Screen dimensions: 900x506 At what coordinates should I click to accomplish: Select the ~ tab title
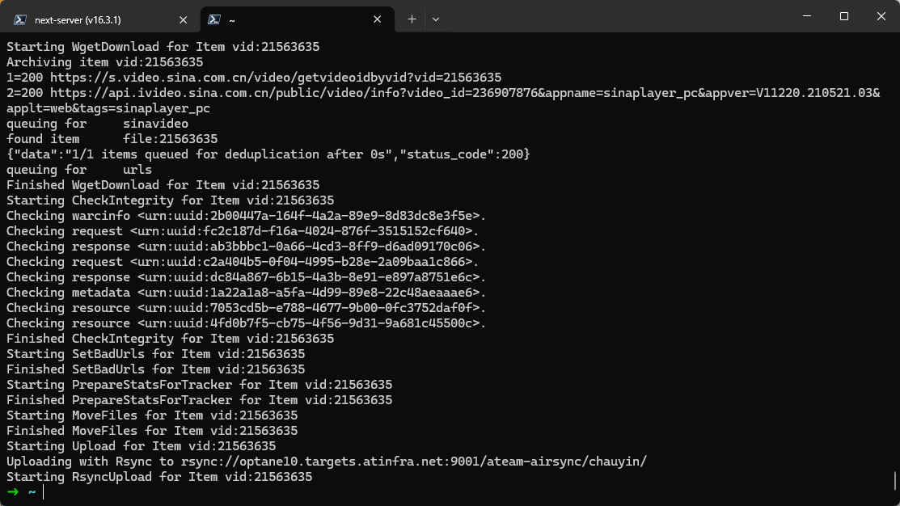click(232, 21)
